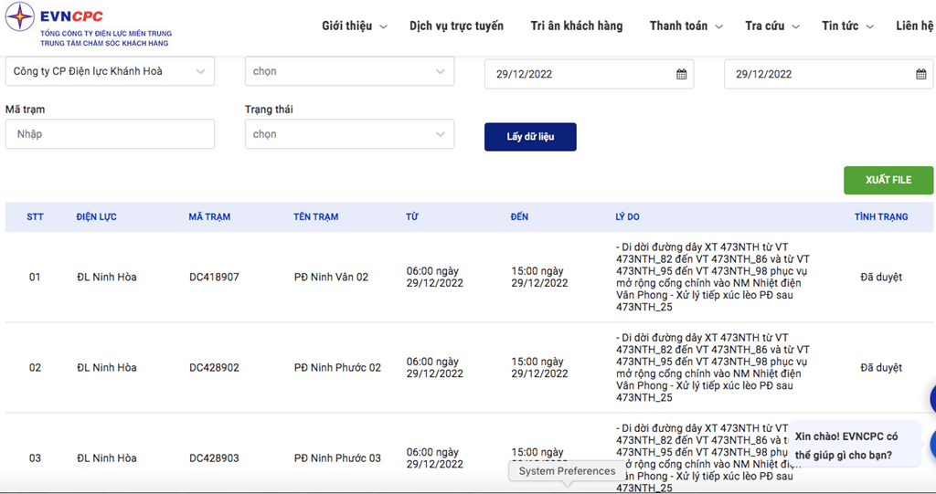936x494 pixels.
Task: Open the Trạng thái chọn dropdown
Action: (x=349, y=134)
